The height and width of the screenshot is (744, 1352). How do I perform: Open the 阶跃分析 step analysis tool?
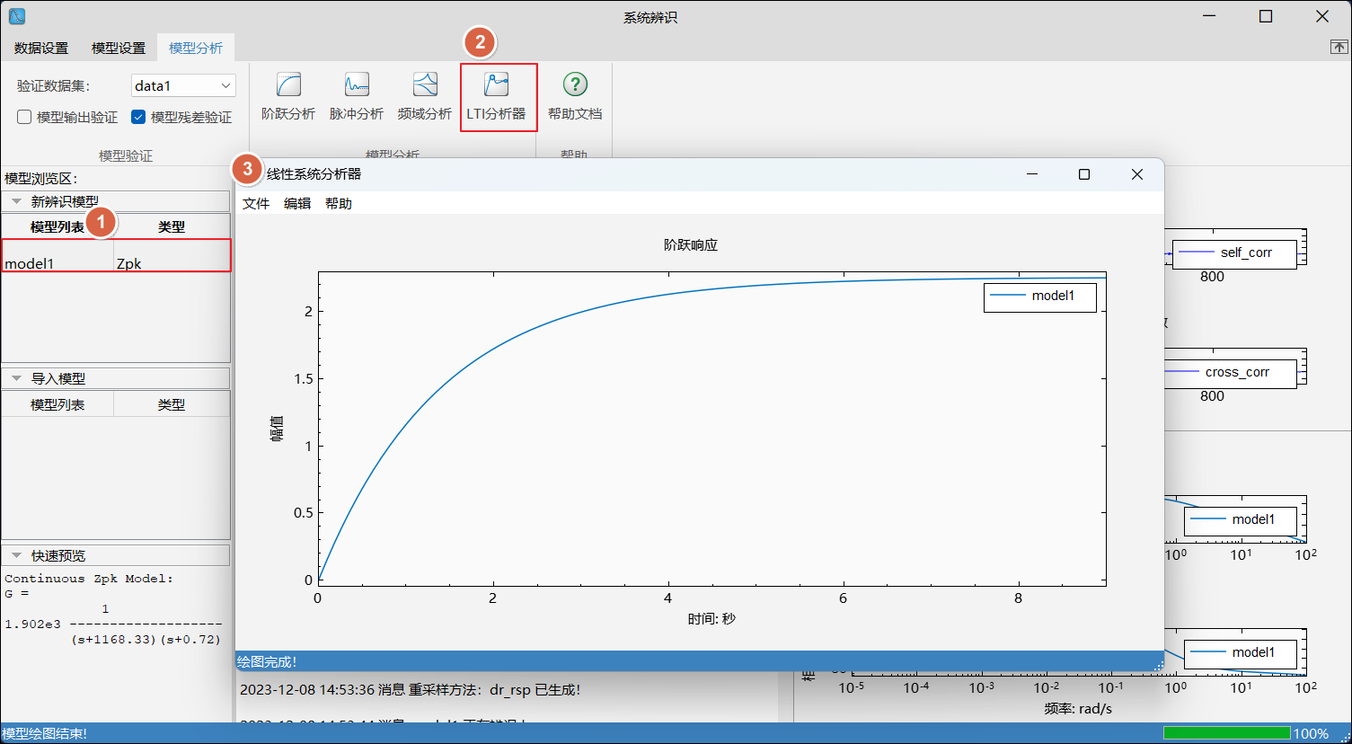pyautogui.click(x=288, y=96)
